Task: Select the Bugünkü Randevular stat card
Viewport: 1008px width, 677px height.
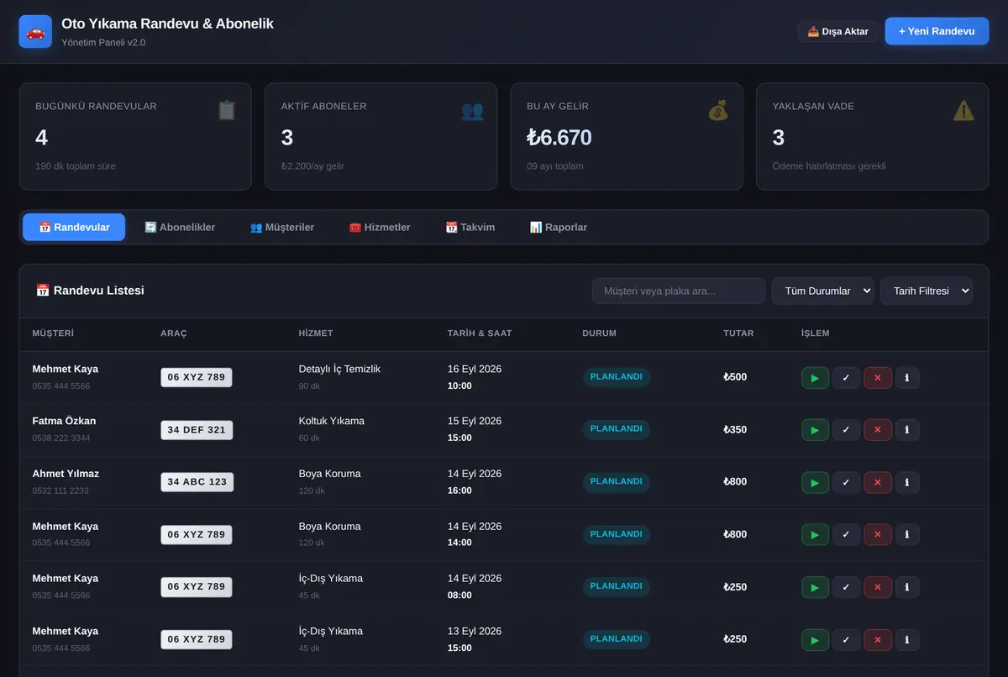Action: pos(135,136)
